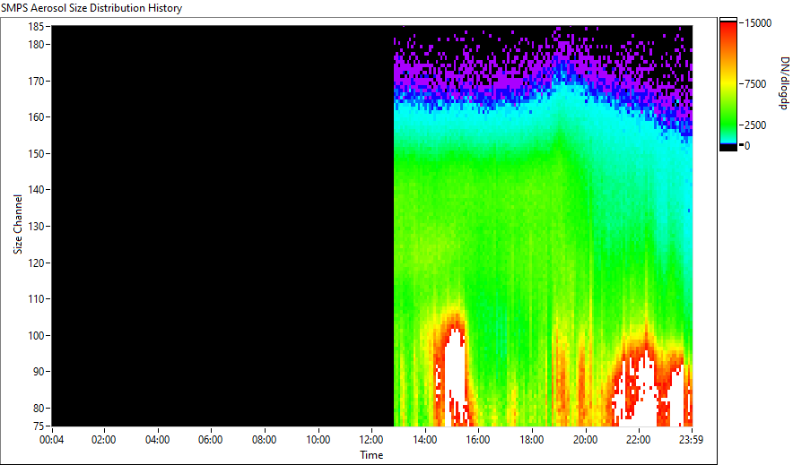This screenshot has height=465, width=793.
Task: Click the 7500 color scale label
Action: pos(755,84)
